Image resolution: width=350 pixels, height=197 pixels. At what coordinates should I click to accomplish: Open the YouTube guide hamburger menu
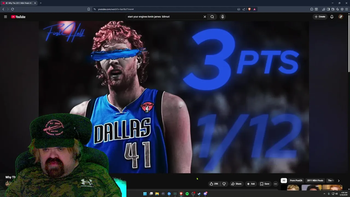click(5, 17)
